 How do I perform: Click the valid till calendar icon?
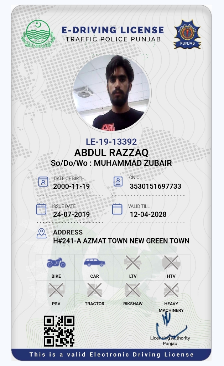(x=117, y=209)
